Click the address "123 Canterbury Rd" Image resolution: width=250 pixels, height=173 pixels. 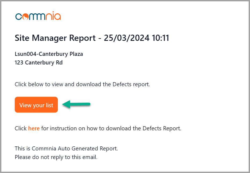(x=39, y=63)
